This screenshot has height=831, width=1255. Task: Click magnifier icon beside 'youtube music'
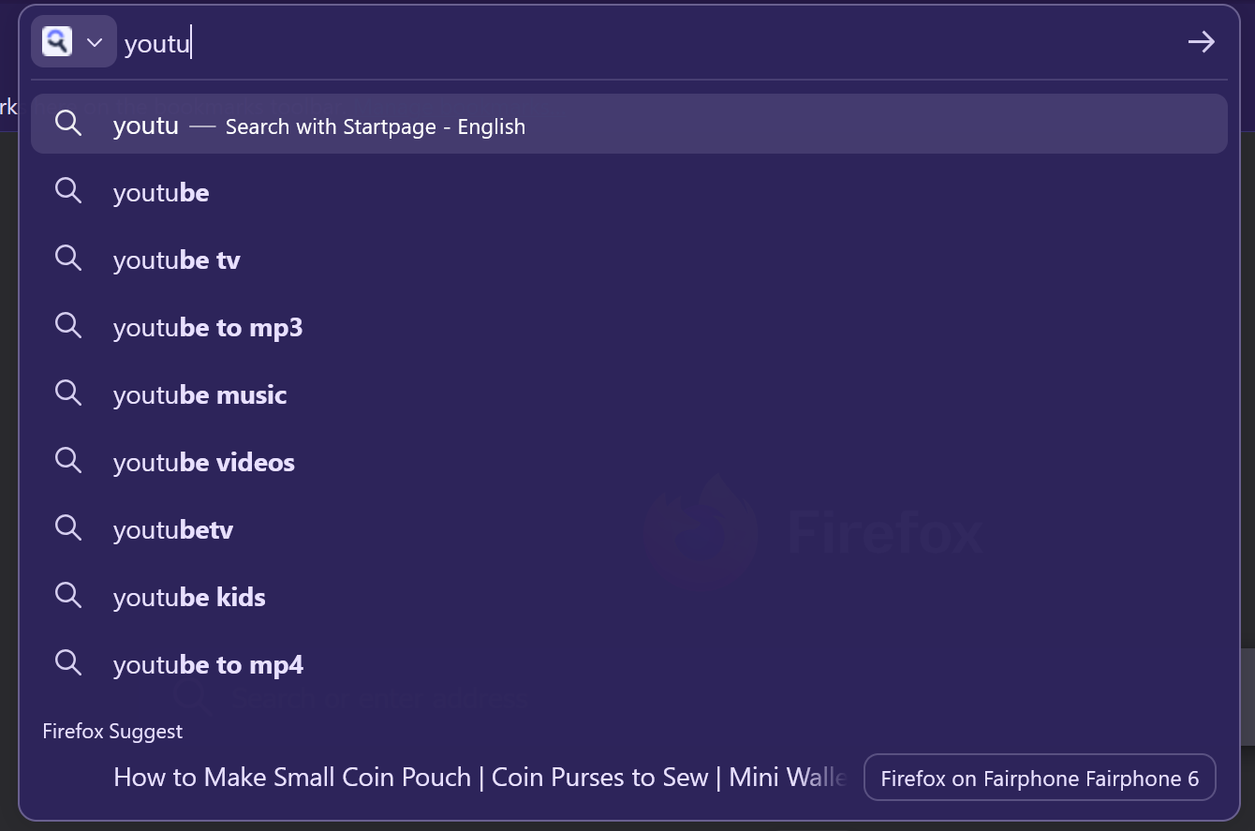point(68,393)
